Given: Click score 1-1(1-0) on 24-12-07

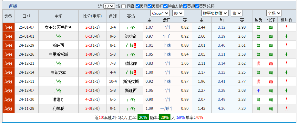Looking at the screenshot, I should (x=92, y=90).
